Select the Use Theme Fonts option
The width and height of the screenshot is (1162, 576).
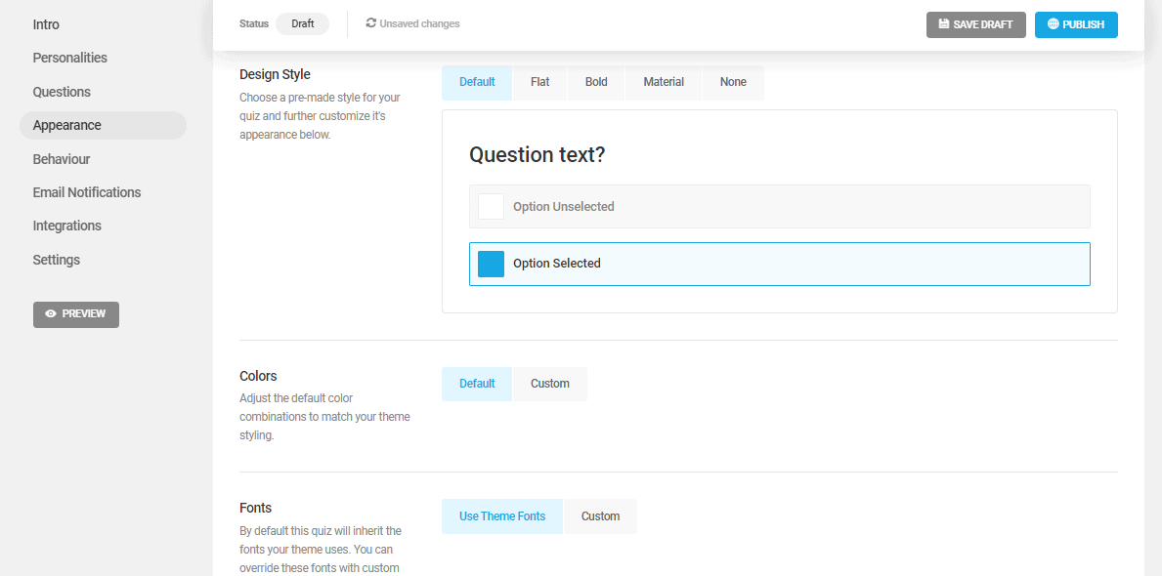[502, 516]
